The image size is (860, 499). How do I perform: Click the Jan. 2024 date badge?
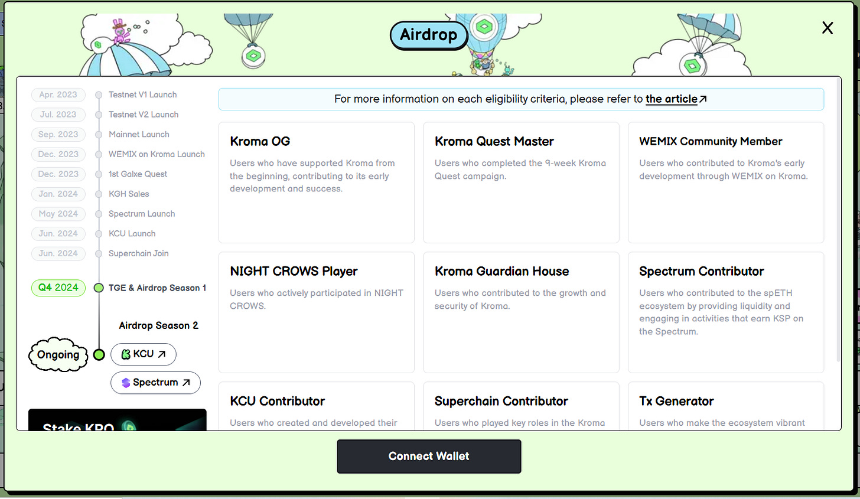[58, 194]
